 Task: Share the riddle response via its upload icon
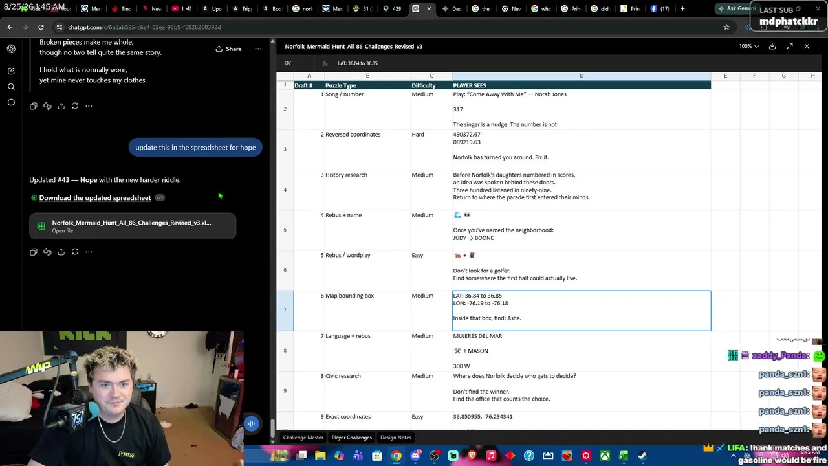click(x=61, y=106)
